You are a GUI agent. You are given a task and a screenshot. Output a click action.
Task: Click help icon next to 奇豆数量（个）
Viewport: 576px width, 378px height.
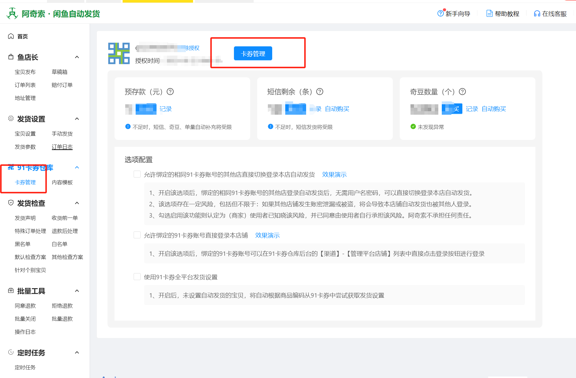coord(462,92)
